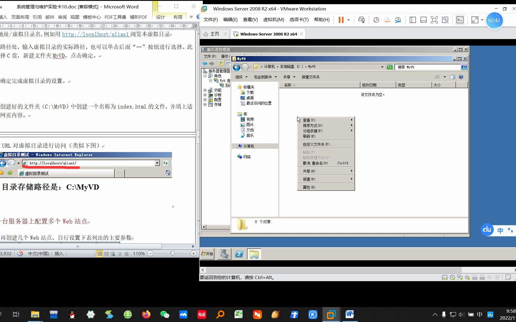The width and height of the screenshot is (516, 322).
Task: Toggle Word insert mode in status bar
Action: click(x=59, y=253)
